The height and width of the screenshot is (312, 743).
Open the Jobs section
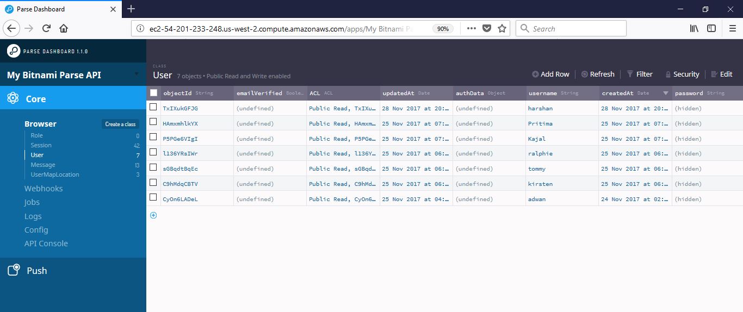click(32, 202)
